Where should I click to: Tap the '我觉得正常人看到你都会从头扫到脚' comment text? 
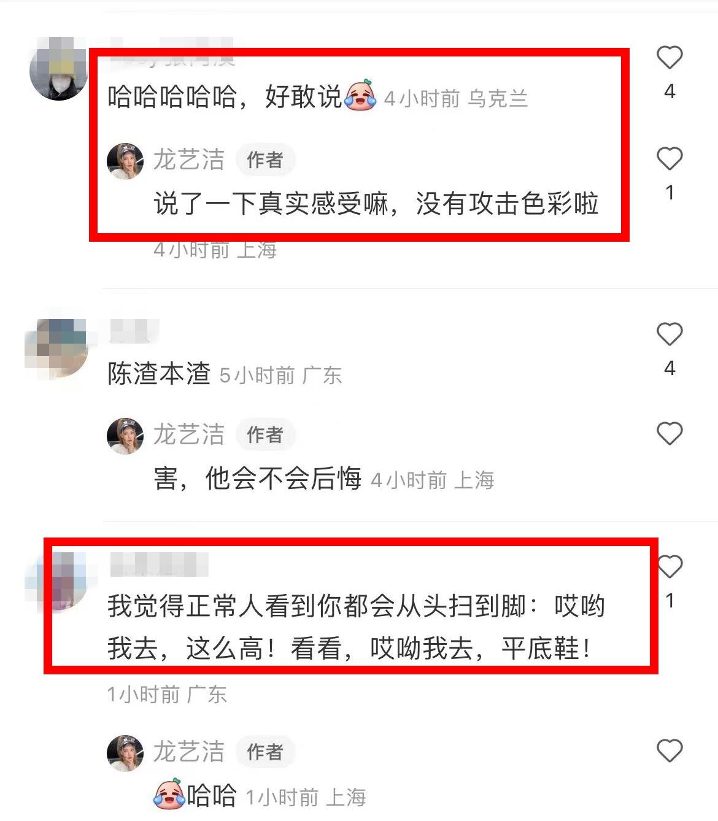pyautogui.click(x=356, y=627)
